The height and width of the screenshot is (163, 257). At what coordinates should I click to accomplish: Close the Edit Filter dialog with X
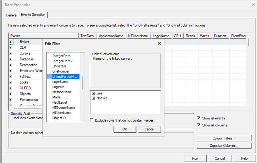159,43
